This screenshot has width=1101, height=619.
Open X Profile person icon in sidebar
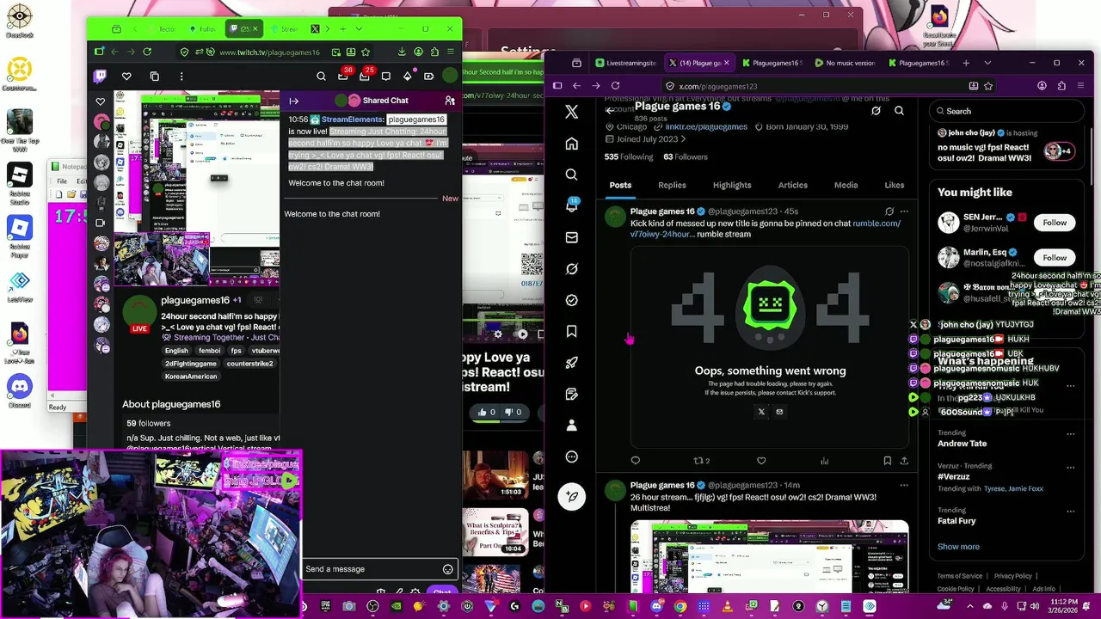[571, 426]
